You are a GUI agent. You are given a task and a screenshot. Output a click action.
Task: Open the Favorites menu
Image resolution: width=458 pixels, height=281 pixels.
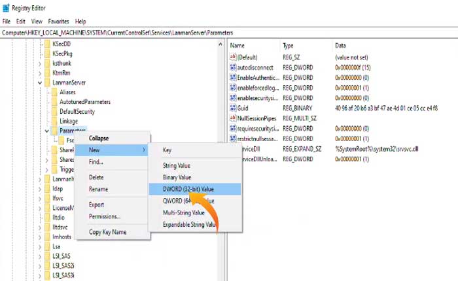pos(58,22)
